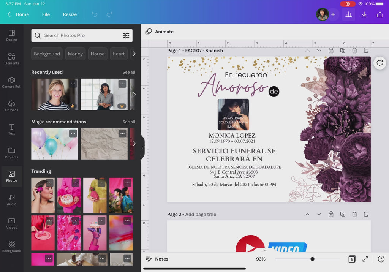Move Page 2 up with chevron
This screenshot has width=389, height=272.
tap(307, 214)
